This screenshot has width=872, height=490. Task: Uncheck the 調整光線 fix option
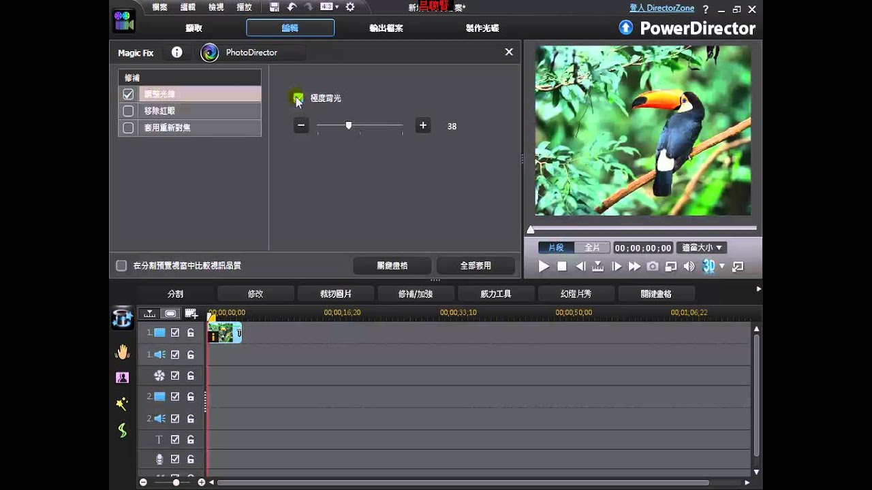[128, 94]
